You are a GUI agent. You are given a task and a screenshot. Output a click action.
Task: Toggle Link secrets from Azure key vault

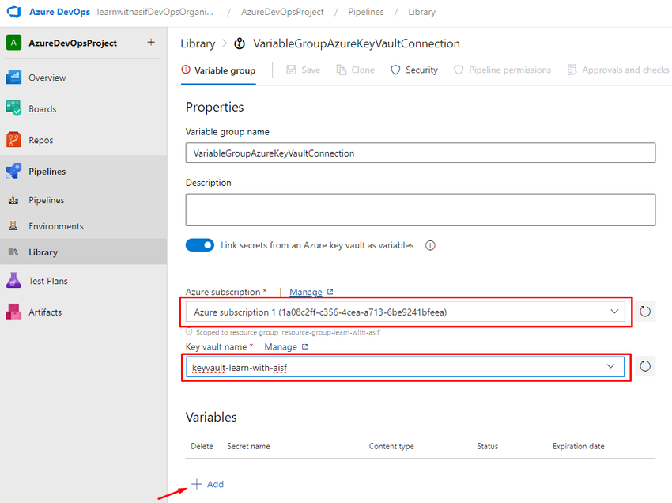tap(200, 245)
